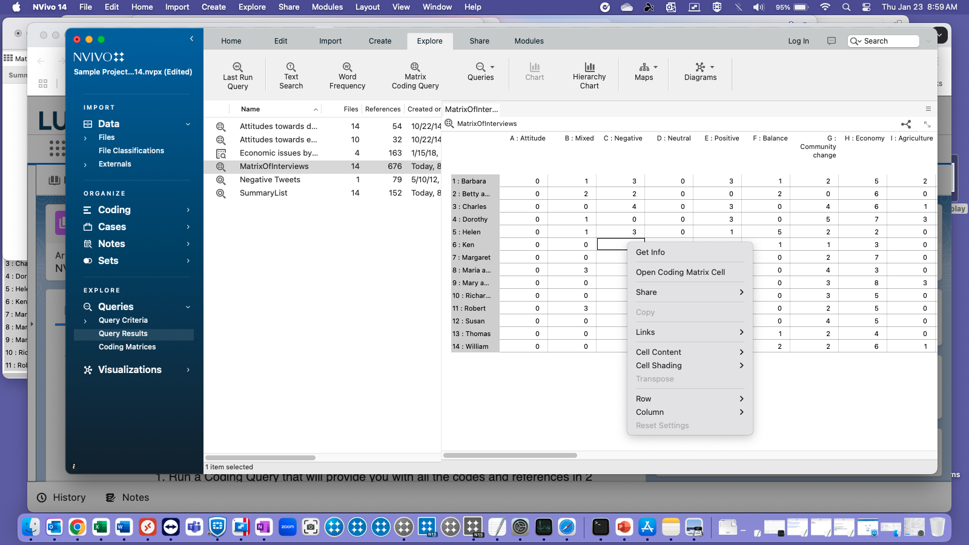969x545 pixels.
Task: Open the Notes panel at bottom
Action: (x=128, y=497)
